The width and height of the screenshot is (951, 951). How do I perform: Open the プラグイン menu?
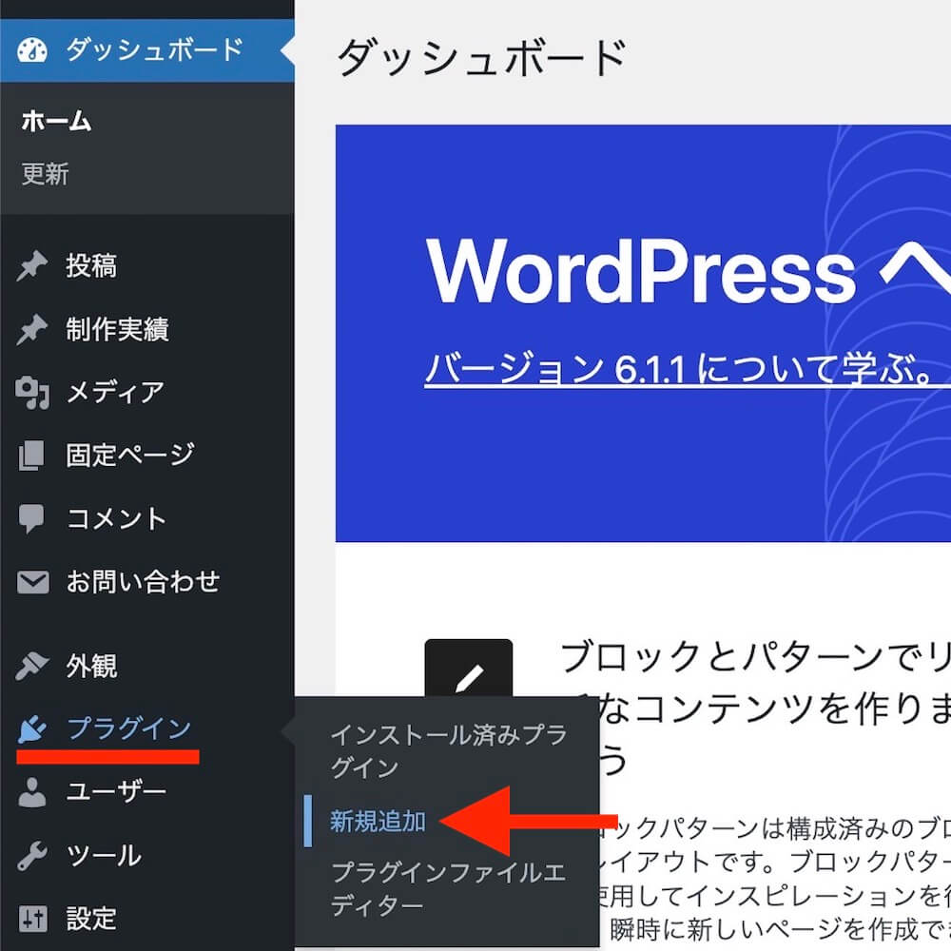[x=147, y=729]
